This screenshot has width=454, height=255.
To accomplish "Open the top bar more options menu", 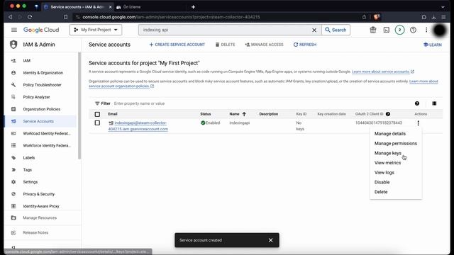I will [426, 30].
